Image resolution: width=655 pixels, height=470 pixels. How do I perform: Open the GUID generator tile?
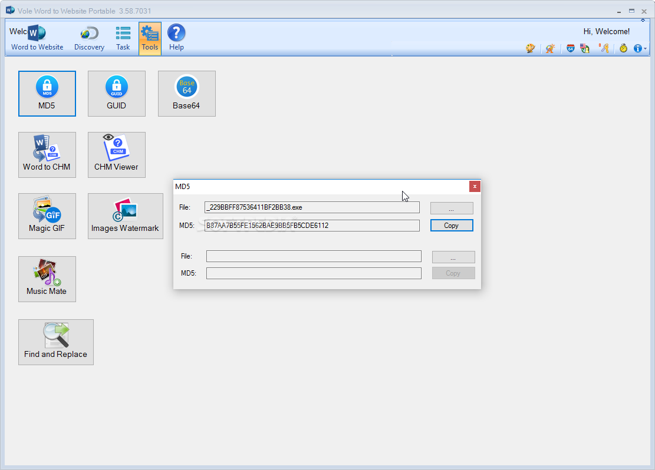pos(117,94)
